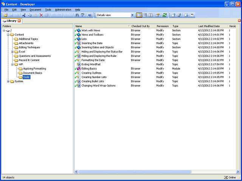The height and width of the screenshot is (181, 242).
Task: Click the Check In All icon
Action: 179,15
